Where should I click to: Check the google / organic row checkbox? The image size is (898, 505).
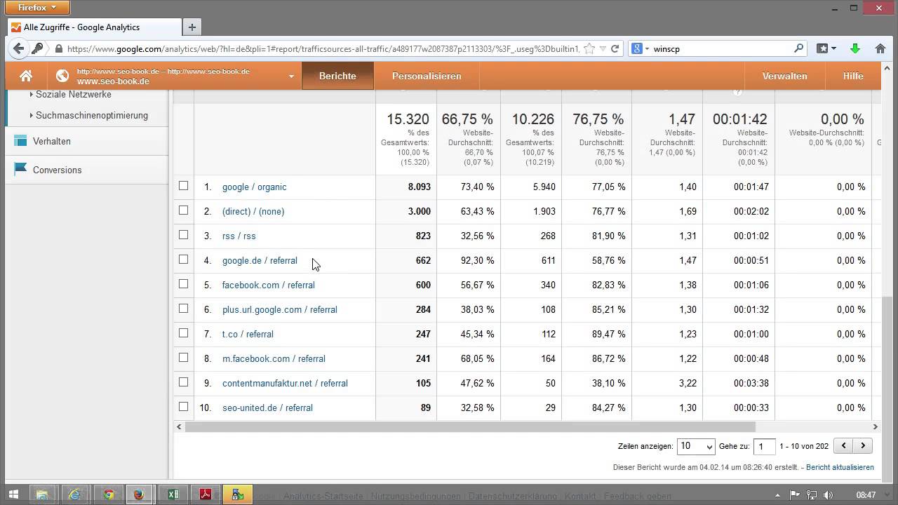click(x=183, y=186)
